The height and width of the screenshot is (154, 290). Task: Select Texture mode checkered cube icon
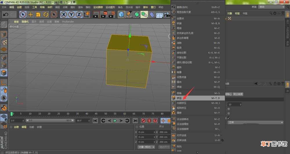[4, 42]
